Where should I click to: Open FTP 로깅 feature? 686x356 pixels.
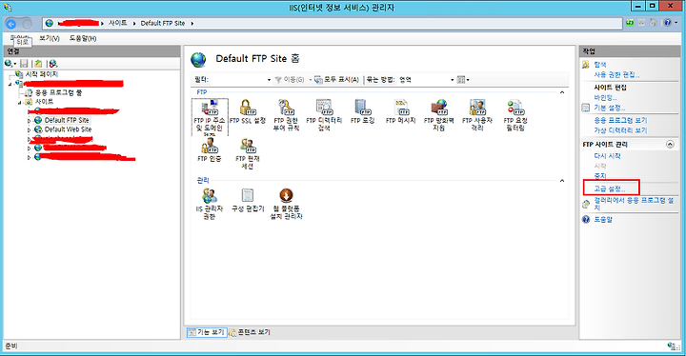[x=362, y=112]
